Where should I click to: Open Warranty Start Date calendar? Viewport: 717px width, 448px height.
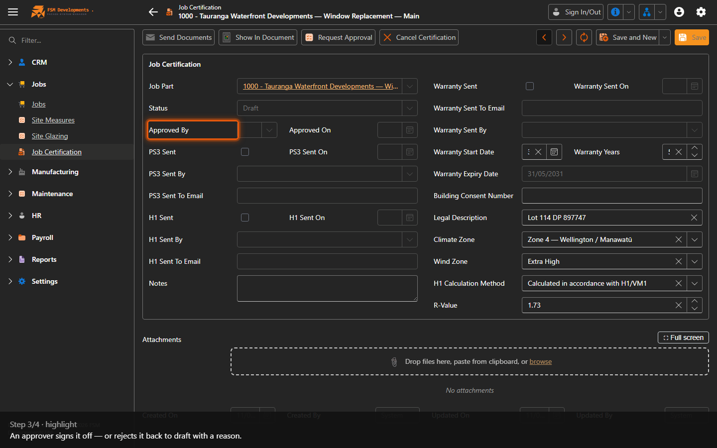(x=554, y=152)
